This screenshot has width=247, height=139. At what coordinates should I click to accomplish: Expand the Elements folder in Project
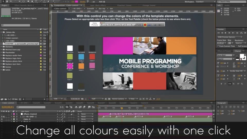(2, 47)
